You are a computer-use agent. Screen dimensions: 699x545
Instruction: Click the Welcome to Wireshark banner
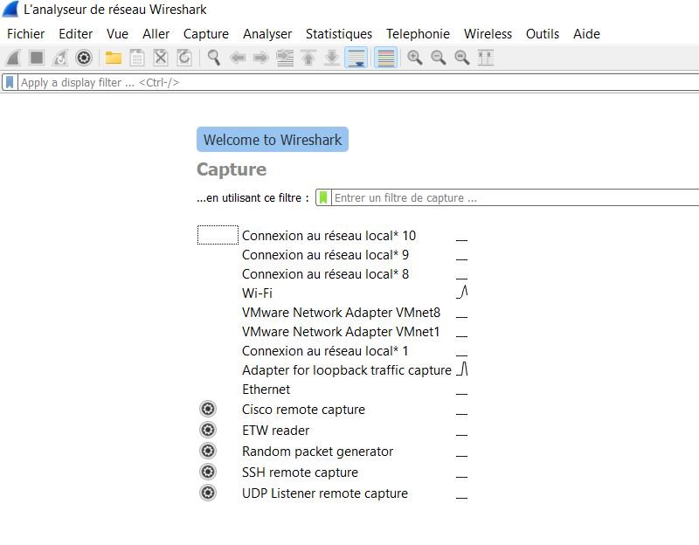273,140
